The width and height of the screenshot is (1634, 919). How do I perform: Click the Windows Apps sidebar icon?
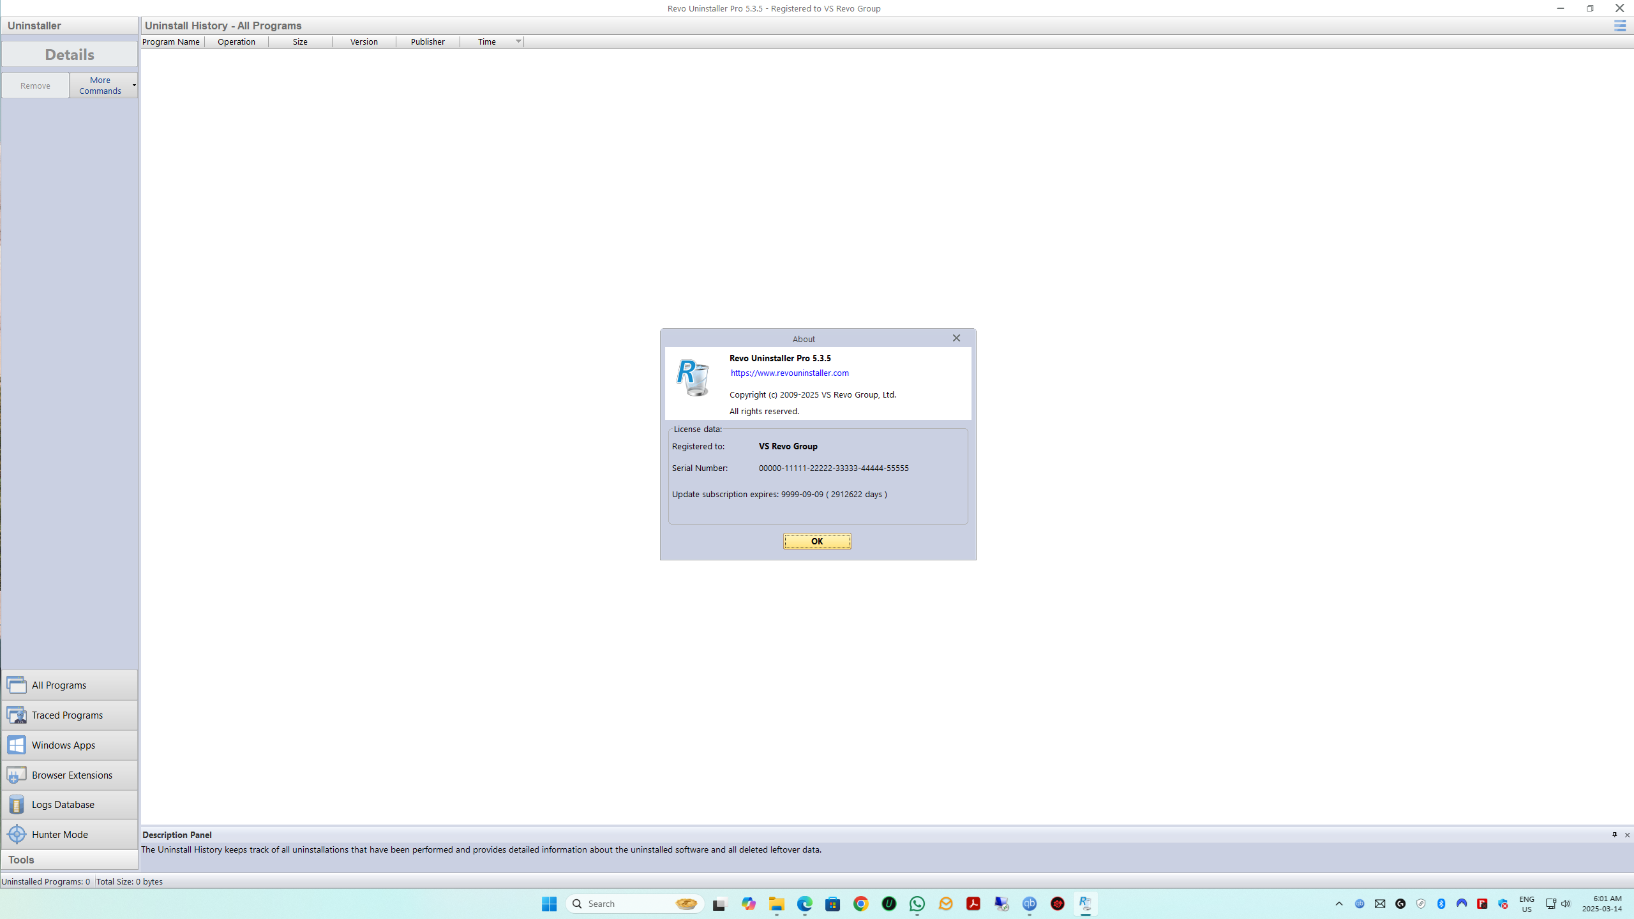(x=17, y=745)
